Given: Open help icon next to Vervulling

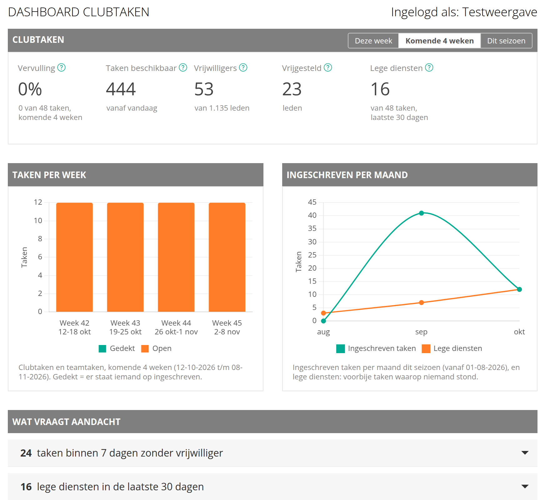Looking at the screenshot, I should point(62,67).
